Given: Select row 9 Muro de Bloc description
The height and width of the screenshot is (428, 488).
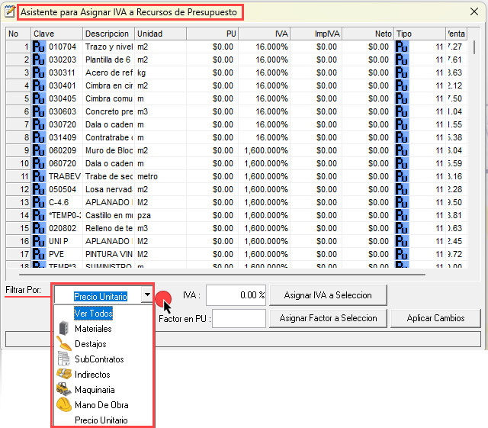Looking at the screenshot, I should coord(108,151).
